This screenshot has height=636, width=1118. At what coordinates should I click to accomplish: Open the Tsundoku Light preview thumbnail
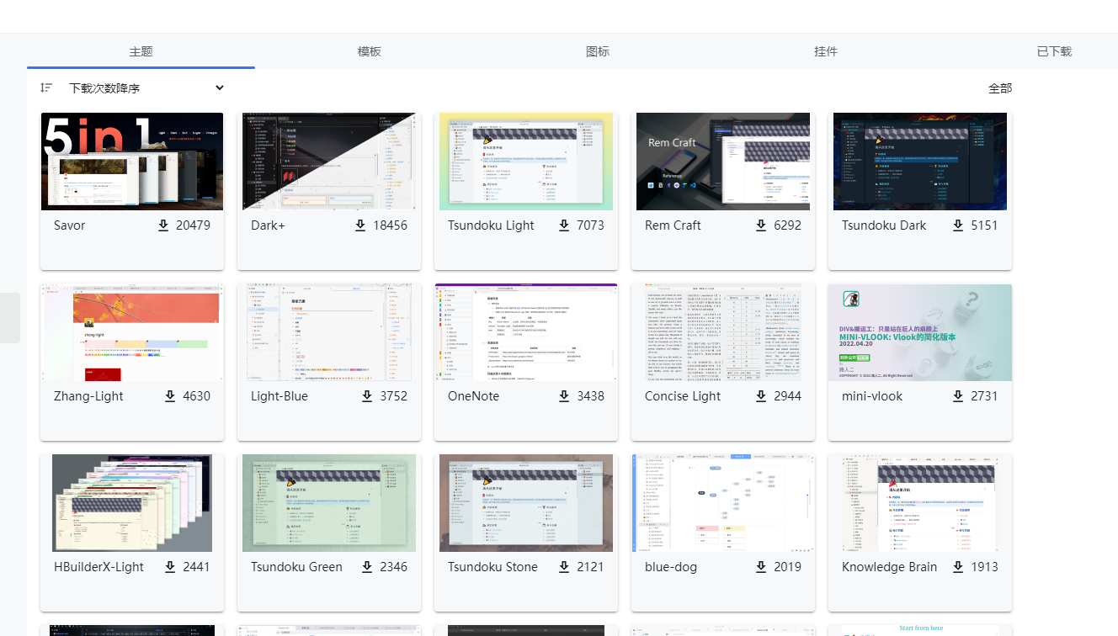click(526, 162)
